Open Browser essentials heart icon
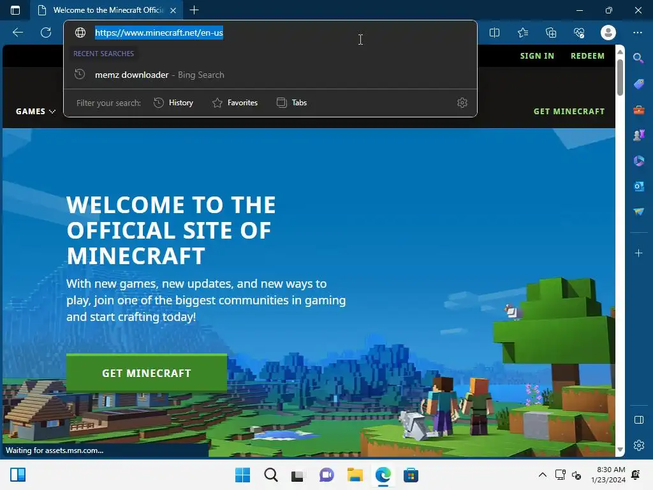This screenshot has width=653, height=490. click(x=579, y=33)
